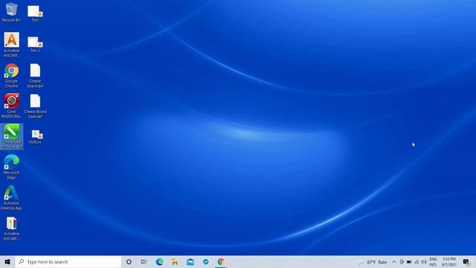Change the ENG INTL input language
Viewport: 476px width, 268px height.
433,262
